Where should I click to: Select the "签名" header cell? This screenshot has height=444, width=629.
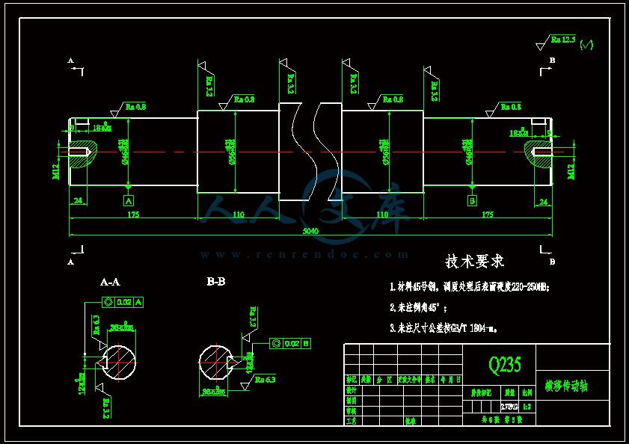click(x=430, y=380)
